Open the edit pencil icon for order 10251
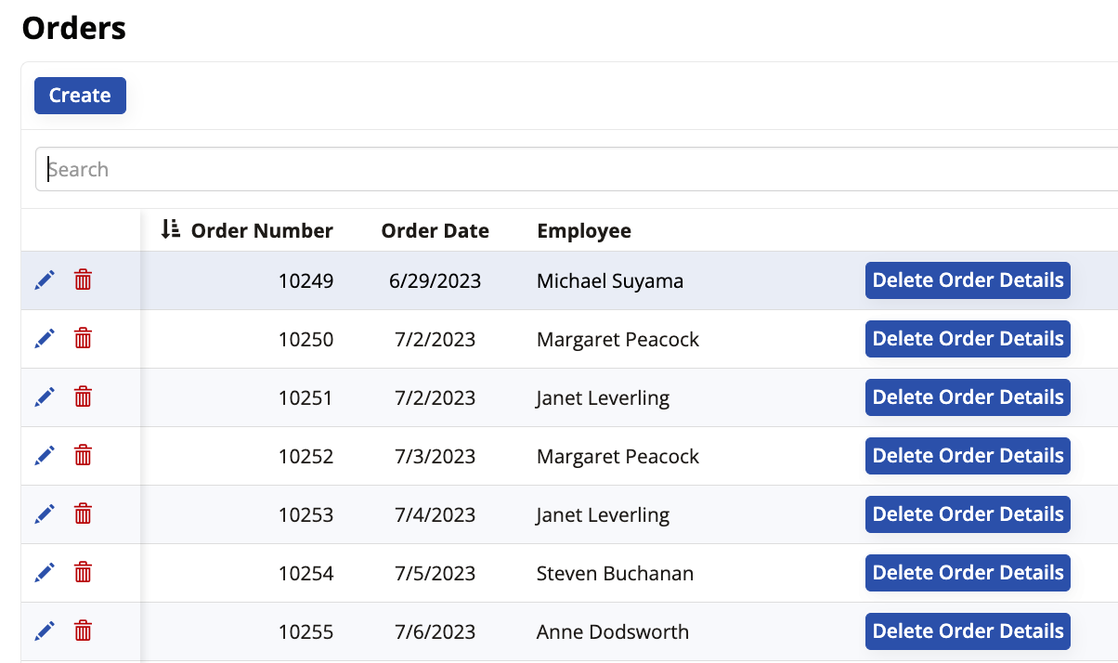The image size is (1118, 663). [x=45, y=396]
